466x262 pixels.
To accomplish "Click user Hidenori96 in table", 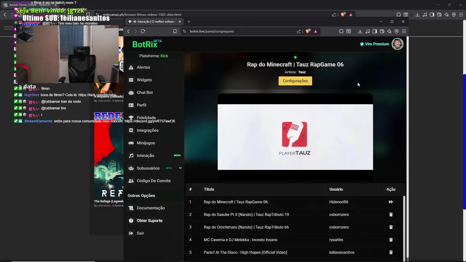I will (x=339, y=202).
